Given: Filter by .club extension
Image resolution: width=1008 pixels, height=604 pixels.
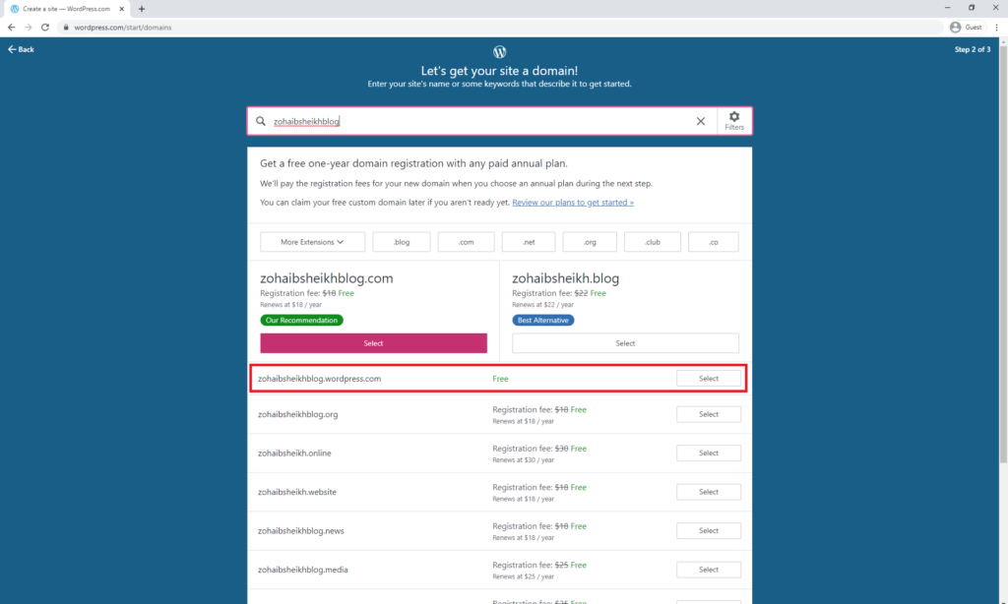Looking at the screenshot, I should [x=653, y=242].
